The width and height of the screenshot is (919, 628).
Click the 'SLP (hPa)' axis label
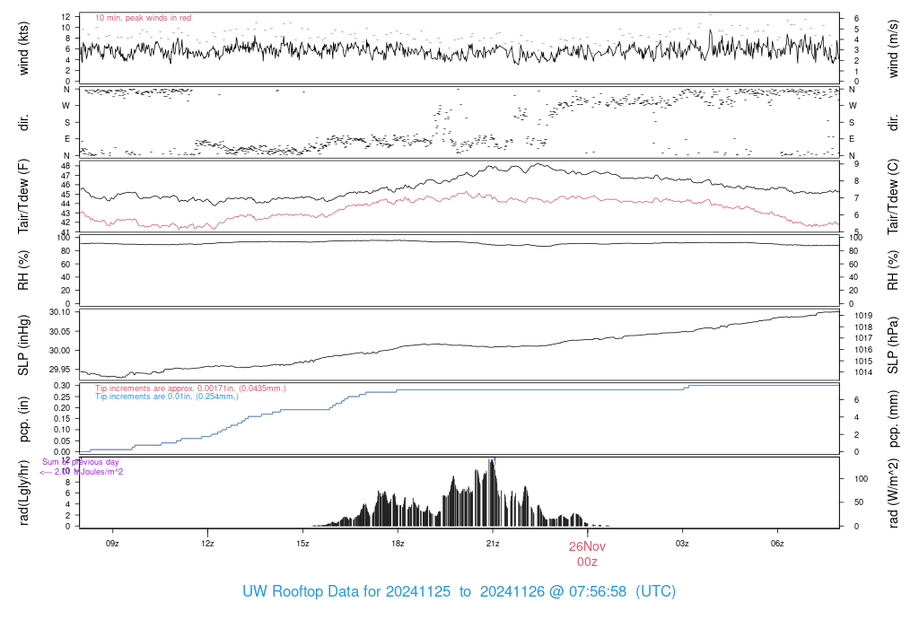(x=893, y=345)
